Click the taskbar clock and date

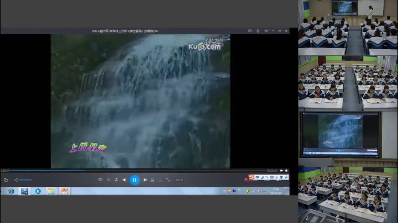(x=276, y=191)
